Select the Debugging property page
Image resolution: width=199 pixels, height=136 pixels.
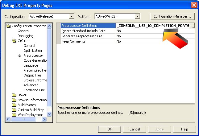26,36
